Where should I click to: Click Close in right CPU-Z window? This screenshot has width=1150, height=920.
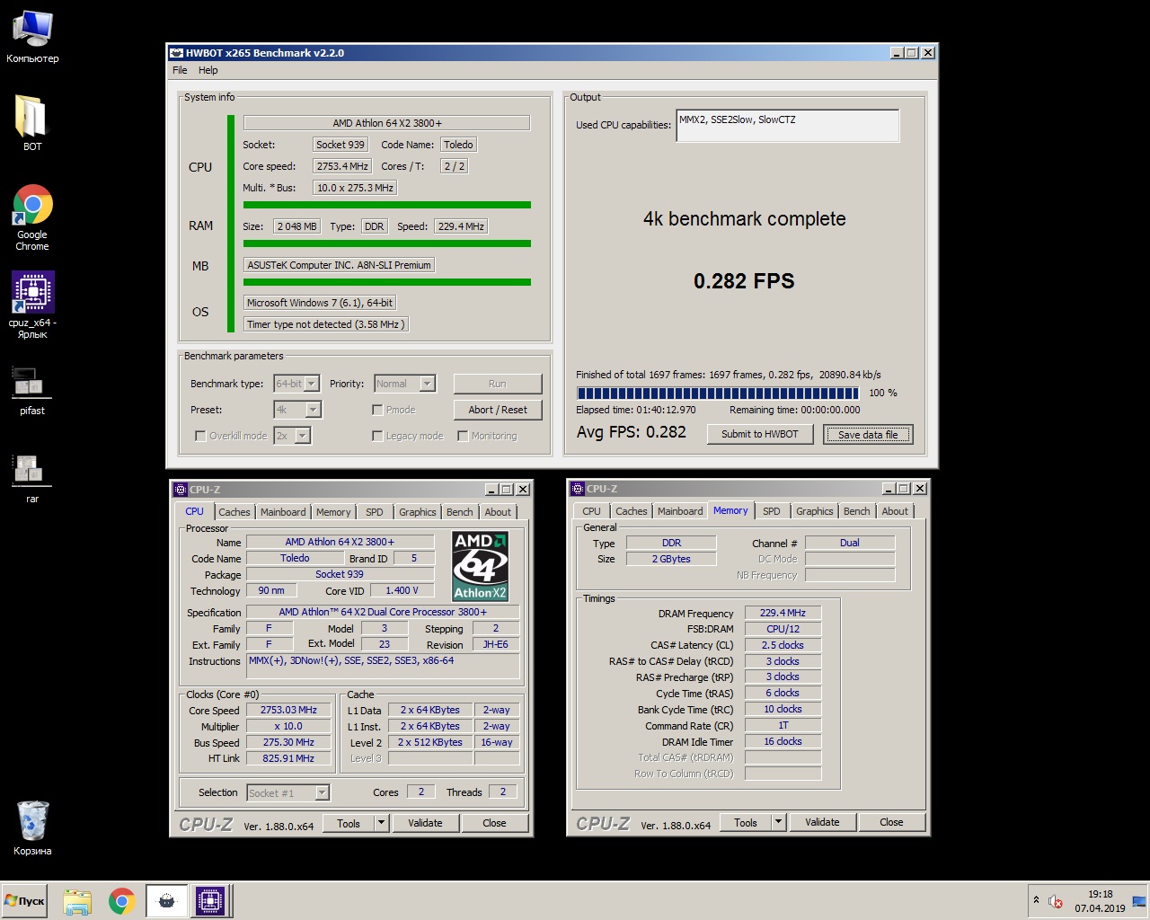coord(891,822)
